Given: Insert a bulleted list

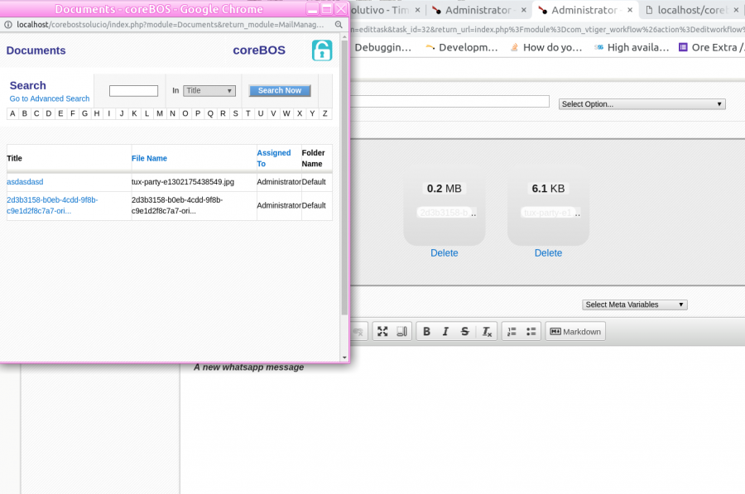Looking at the screenshot, I should [x=531, y=332].
